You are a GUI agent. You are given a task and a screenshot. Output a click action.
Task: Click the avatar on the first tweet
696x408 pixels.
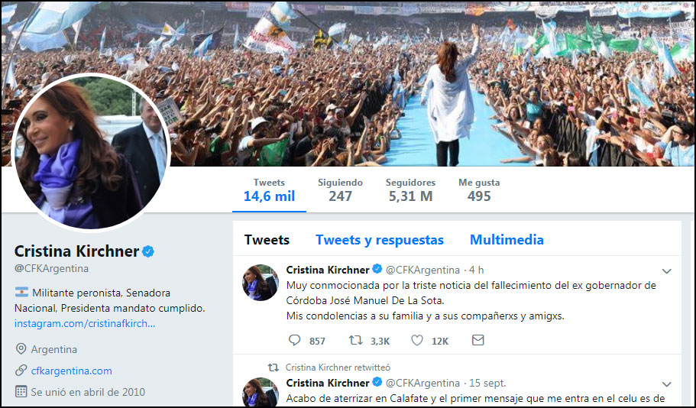coord(260,283)
